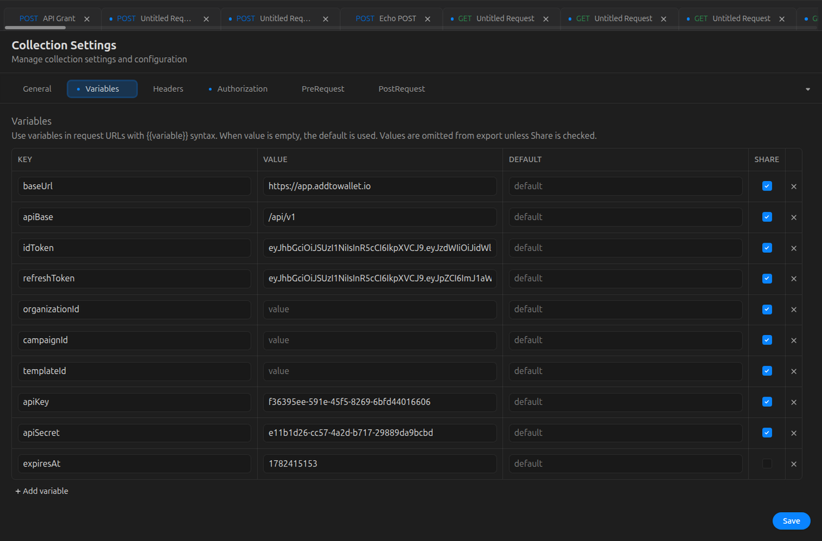This screenshot has height=541, width=822.
Task: Delete the idToken variable row
Action: point(794,248)
